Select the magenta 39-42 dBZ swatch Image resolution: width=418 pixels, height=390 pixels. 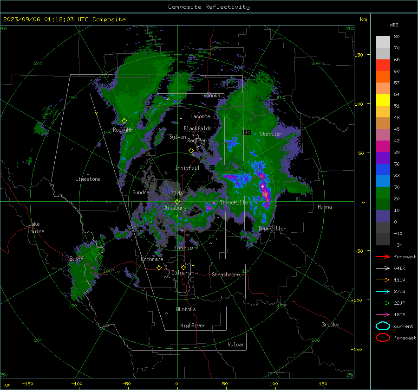(383, 147)
